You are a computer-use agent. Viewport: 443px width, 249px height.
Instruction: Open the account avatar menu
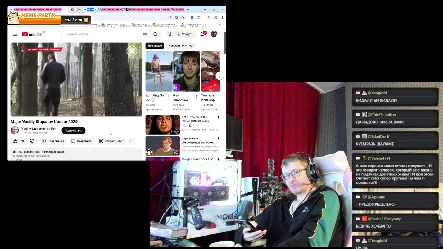pos(214,34)
